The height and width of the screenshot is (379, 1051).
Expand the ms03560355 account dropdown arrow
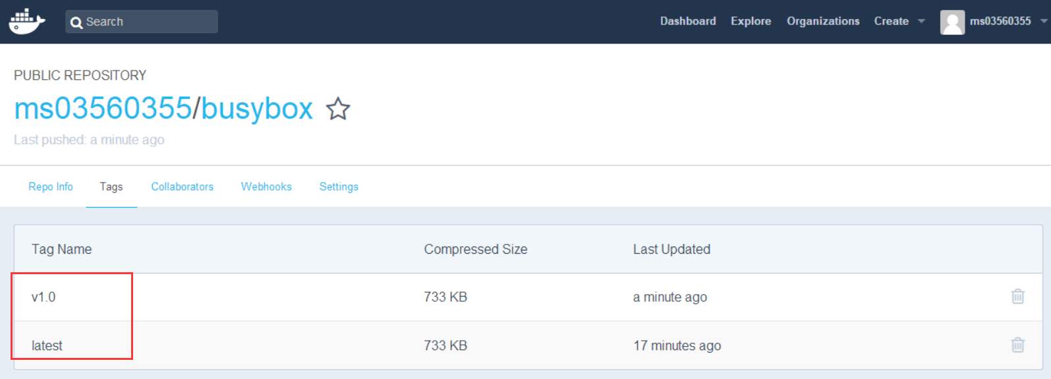(x=1044, y=21)
